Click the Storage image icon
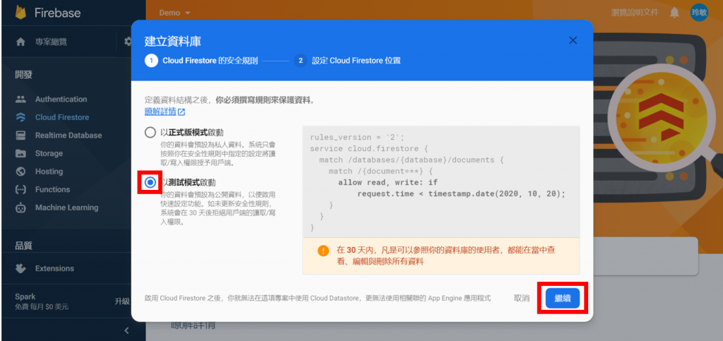 click(20, 153)
